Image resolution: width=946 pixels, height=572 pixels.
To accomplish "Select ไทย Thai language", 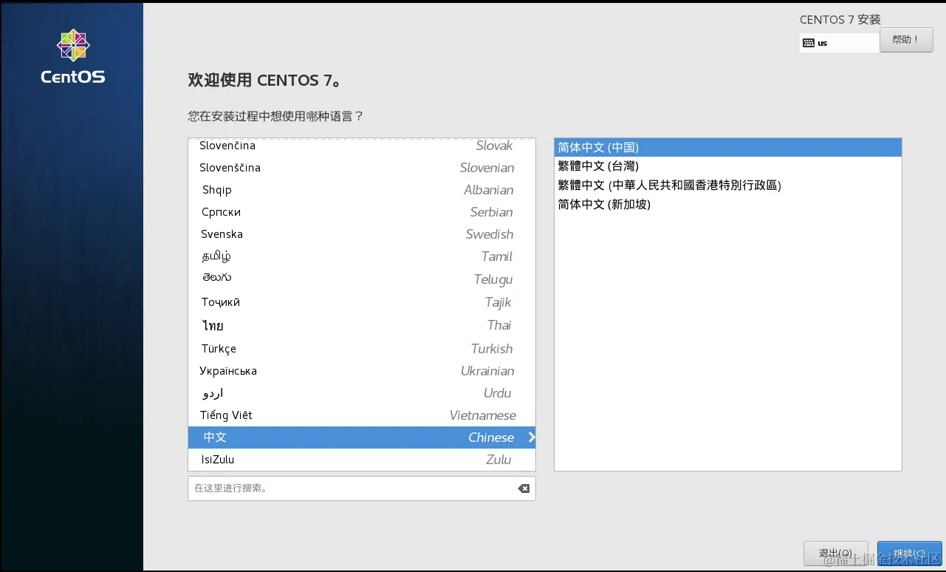I will (362, 325).
